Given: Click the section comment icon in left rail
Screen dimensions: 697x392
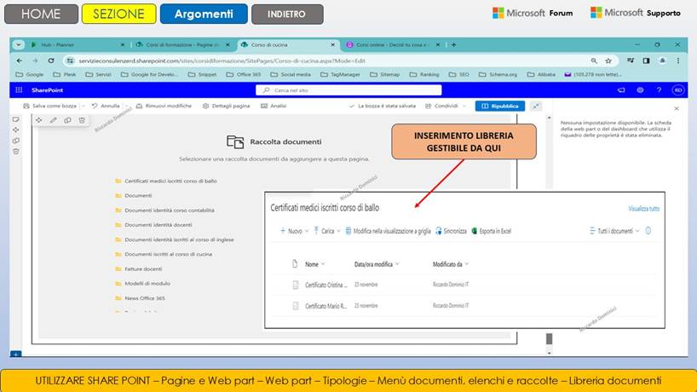Looking at the screenshot, I should click(16, 119).
